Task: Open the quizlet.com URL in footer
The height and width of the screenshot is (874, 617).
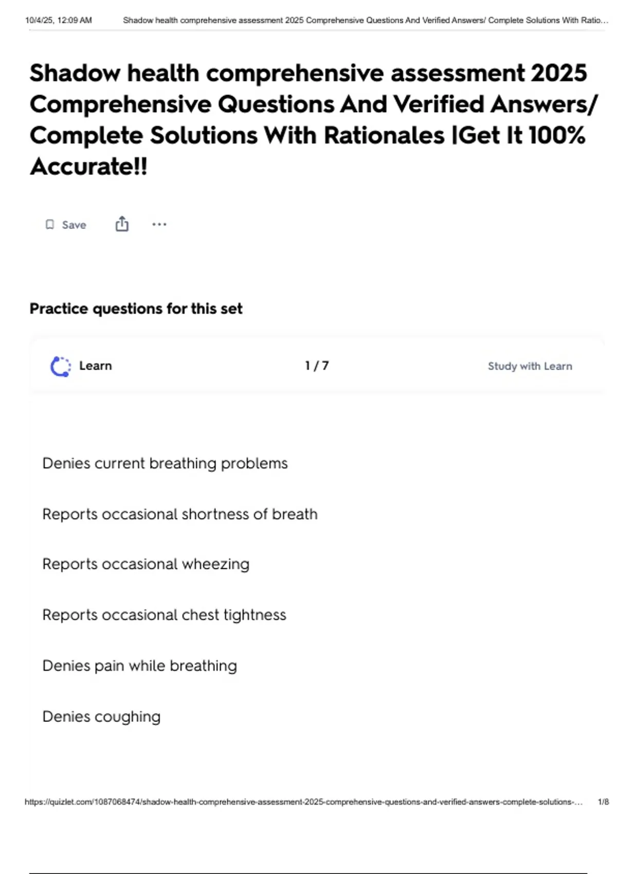Action: point(304,802)
